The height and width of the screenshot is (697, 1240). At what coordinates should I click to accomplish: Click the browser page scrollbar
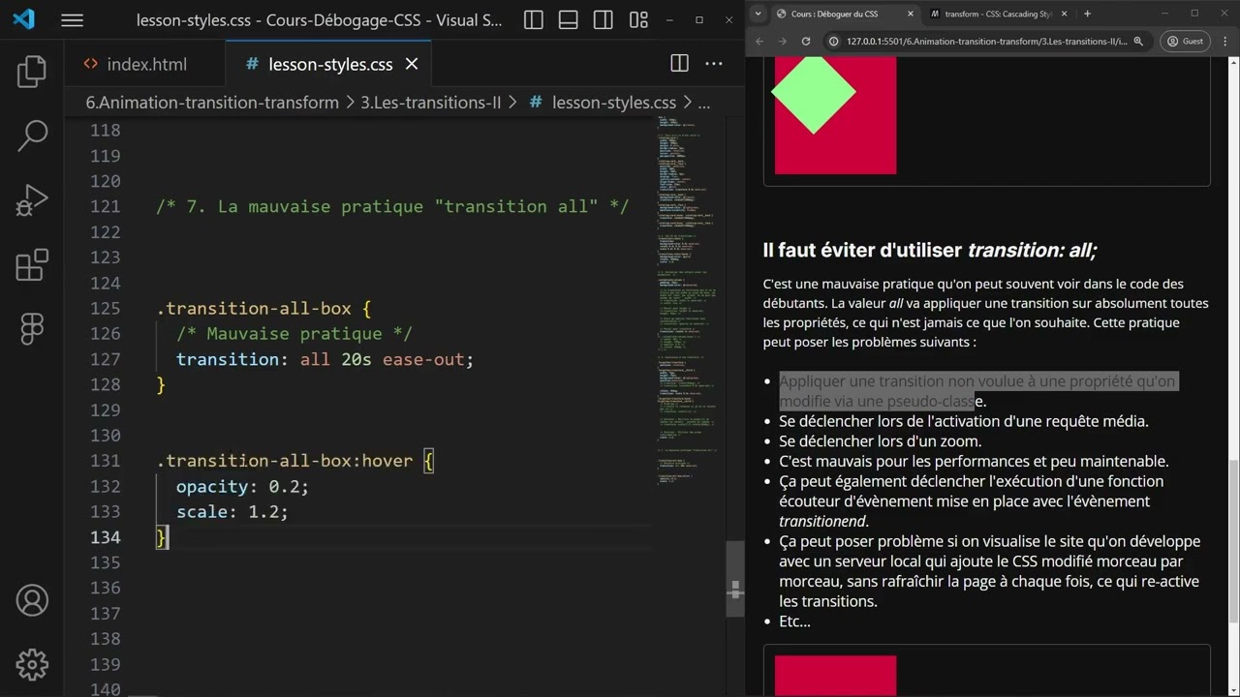pos(1233,542)
